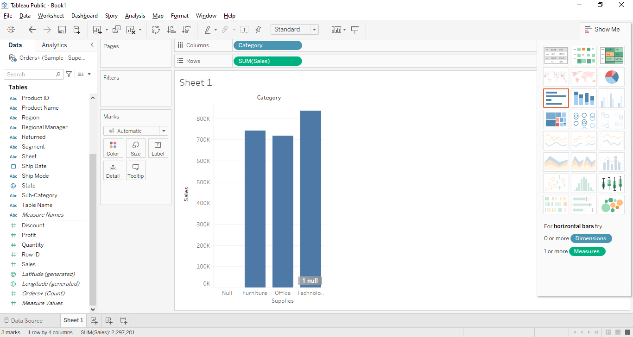The height and width of the screenshot is (337, 633).
Task: Click the Duplicate sheet icon
Action: click(116, 30)
